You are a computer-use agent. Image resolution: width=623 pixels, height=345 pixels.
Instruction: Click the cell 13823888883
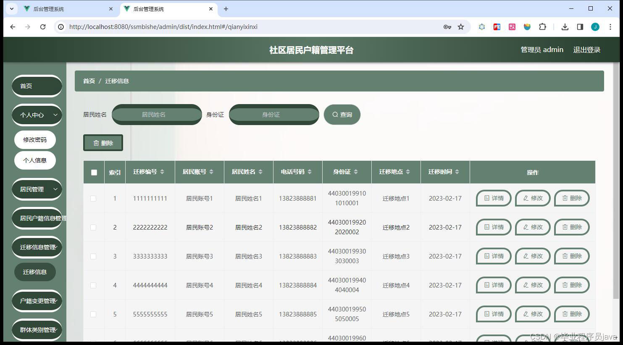tap(298, 256)
